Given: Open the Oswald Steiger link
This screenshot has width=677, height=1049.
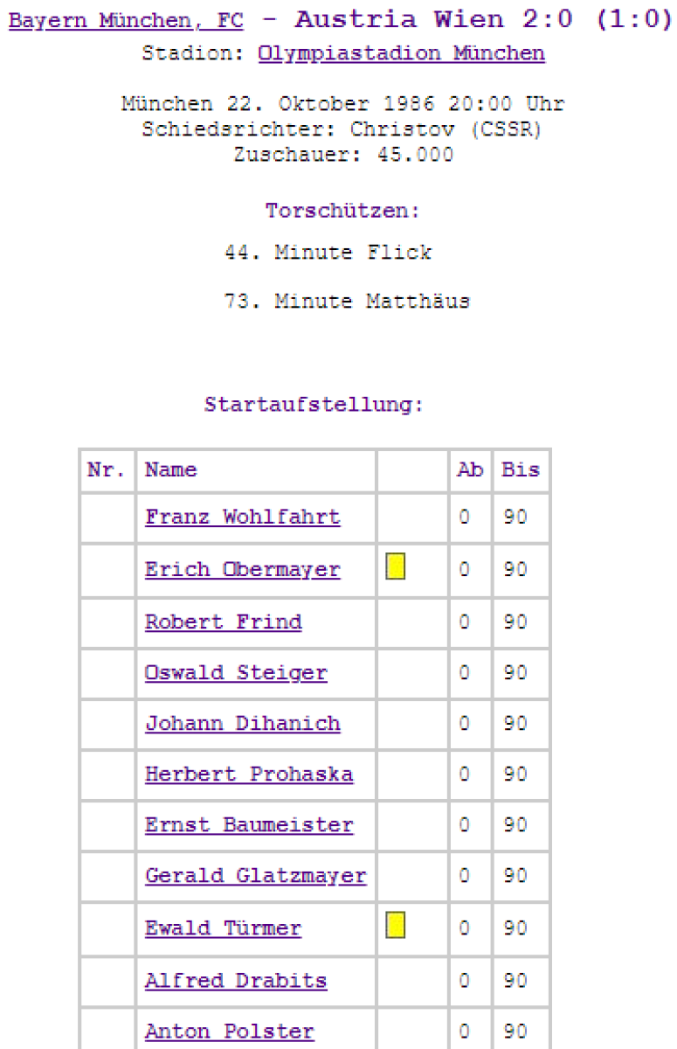Looking at the screenshot, I should click(236, 673).
